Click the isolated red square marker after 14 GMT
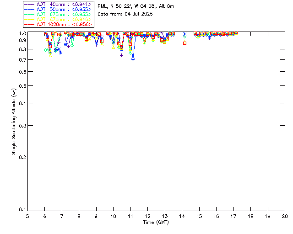Image resolution: width=293 pixels, height=234 pixels. pyautogui.click(x=184, y=43)
